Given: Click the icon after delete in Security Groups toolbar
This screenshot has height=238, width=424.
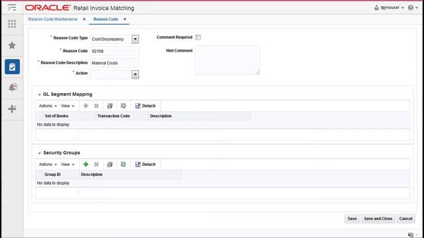Looking at the screenshot, I should 110,165.
